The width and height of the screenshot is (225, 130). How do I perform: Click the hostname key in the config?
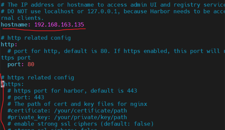coord(15,25)
